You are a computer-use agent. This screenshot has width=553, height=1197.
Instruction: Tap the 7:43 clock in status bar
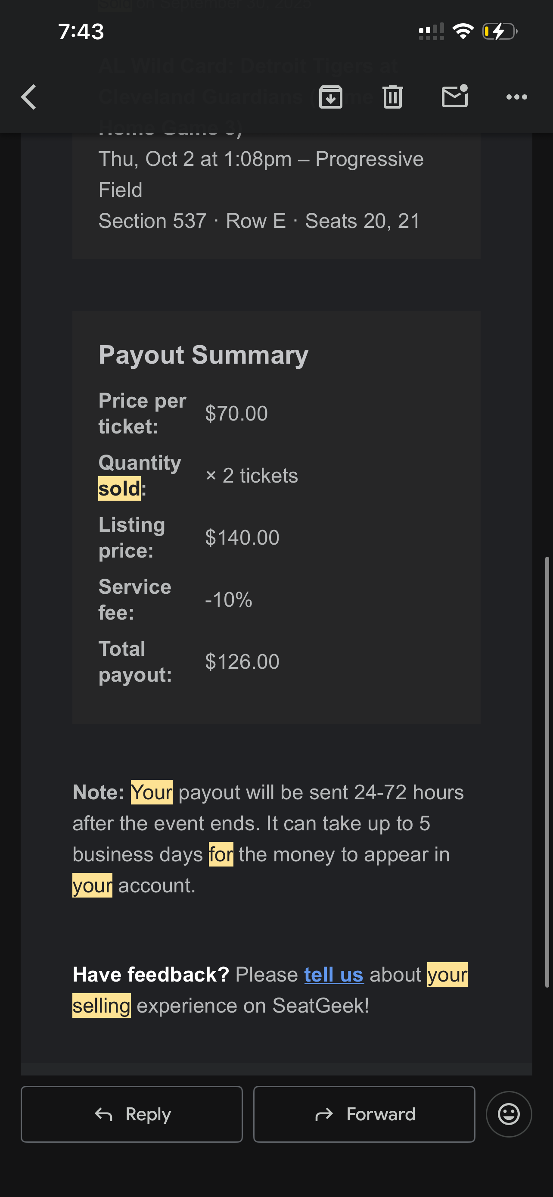pyautogui.click(x=81, y=31)
